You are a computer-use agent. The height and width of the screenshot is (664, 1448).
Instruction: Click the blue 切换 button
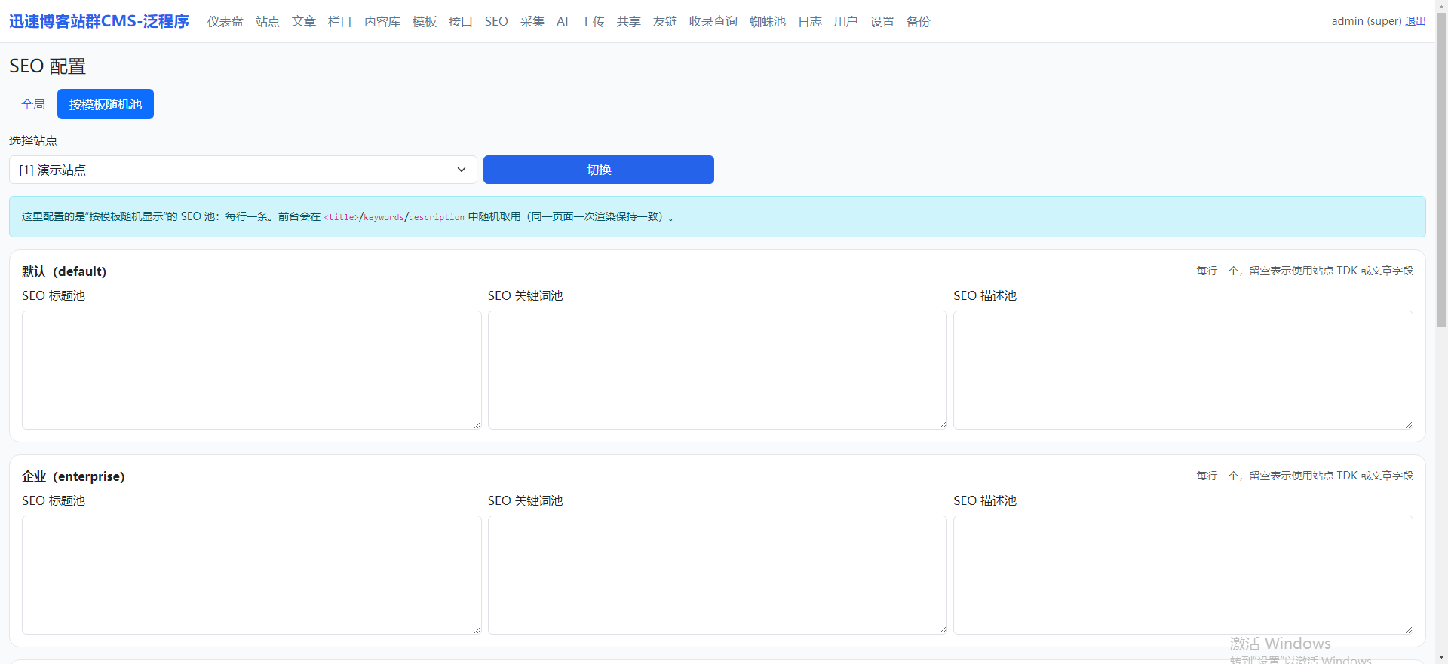[598, 170]
